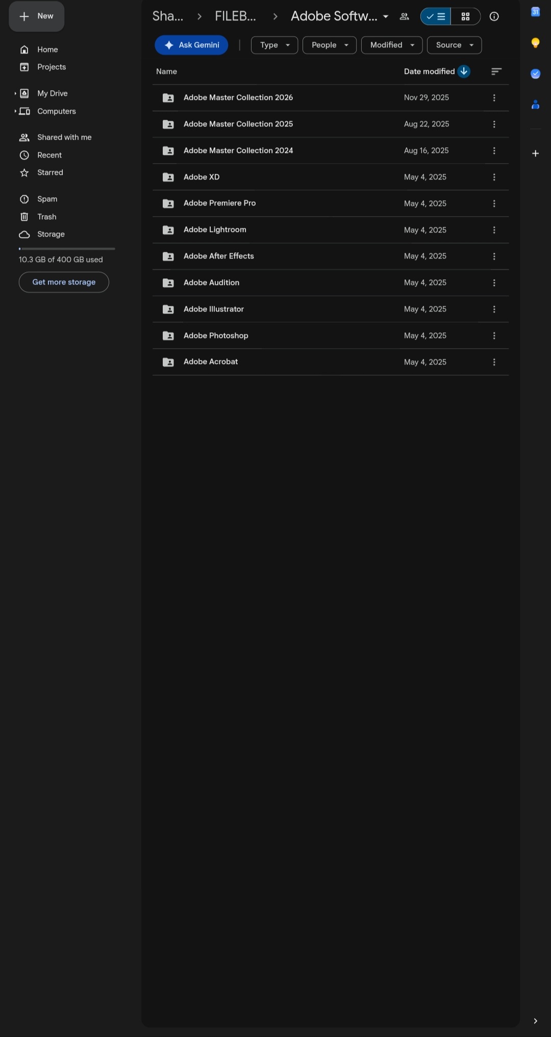Expand the Computers tree arrow

pyautogui.click(x=15, y=111)
